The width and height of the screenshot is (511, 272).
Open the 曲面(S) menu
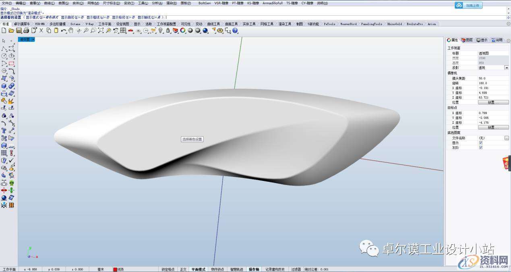pos(64,3)
